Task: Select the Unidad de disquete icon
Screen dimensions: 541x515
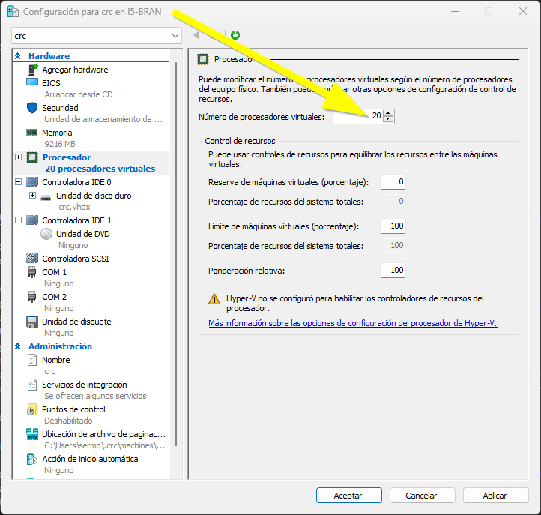Action: point(32,322)
